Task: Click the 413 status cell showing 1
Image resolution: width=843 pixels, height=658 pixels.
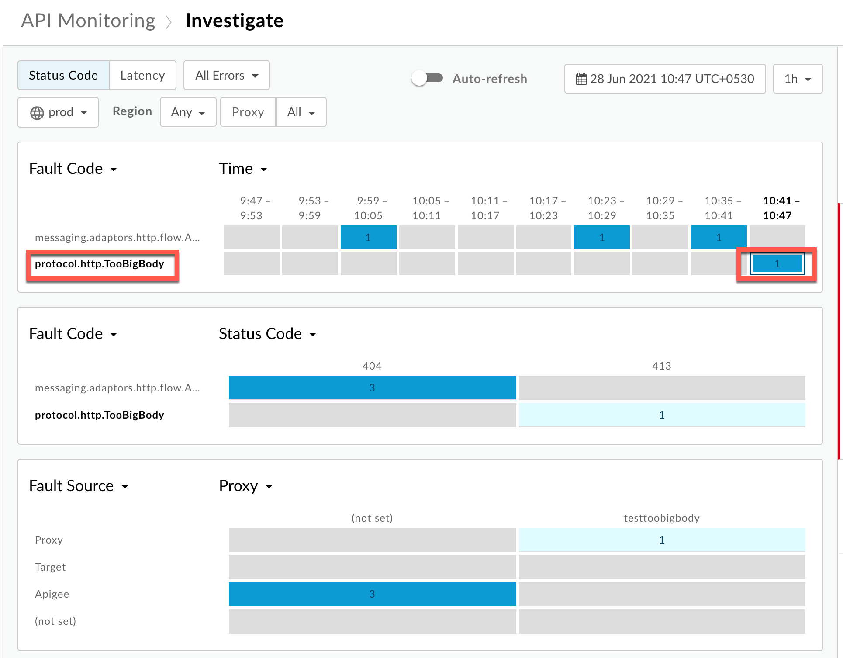Action: pyautogui.click(x=661, y=415)
